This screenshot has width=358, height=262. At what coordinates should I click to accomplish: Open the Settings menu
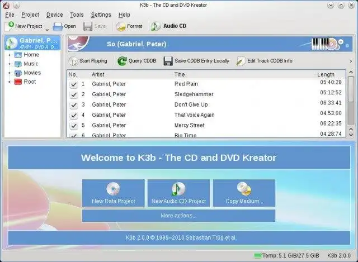pos(101,15)
